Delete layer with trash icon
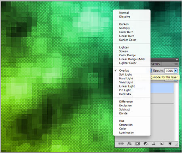This screenshot has height=153, width=182. (x=170, y=143)
